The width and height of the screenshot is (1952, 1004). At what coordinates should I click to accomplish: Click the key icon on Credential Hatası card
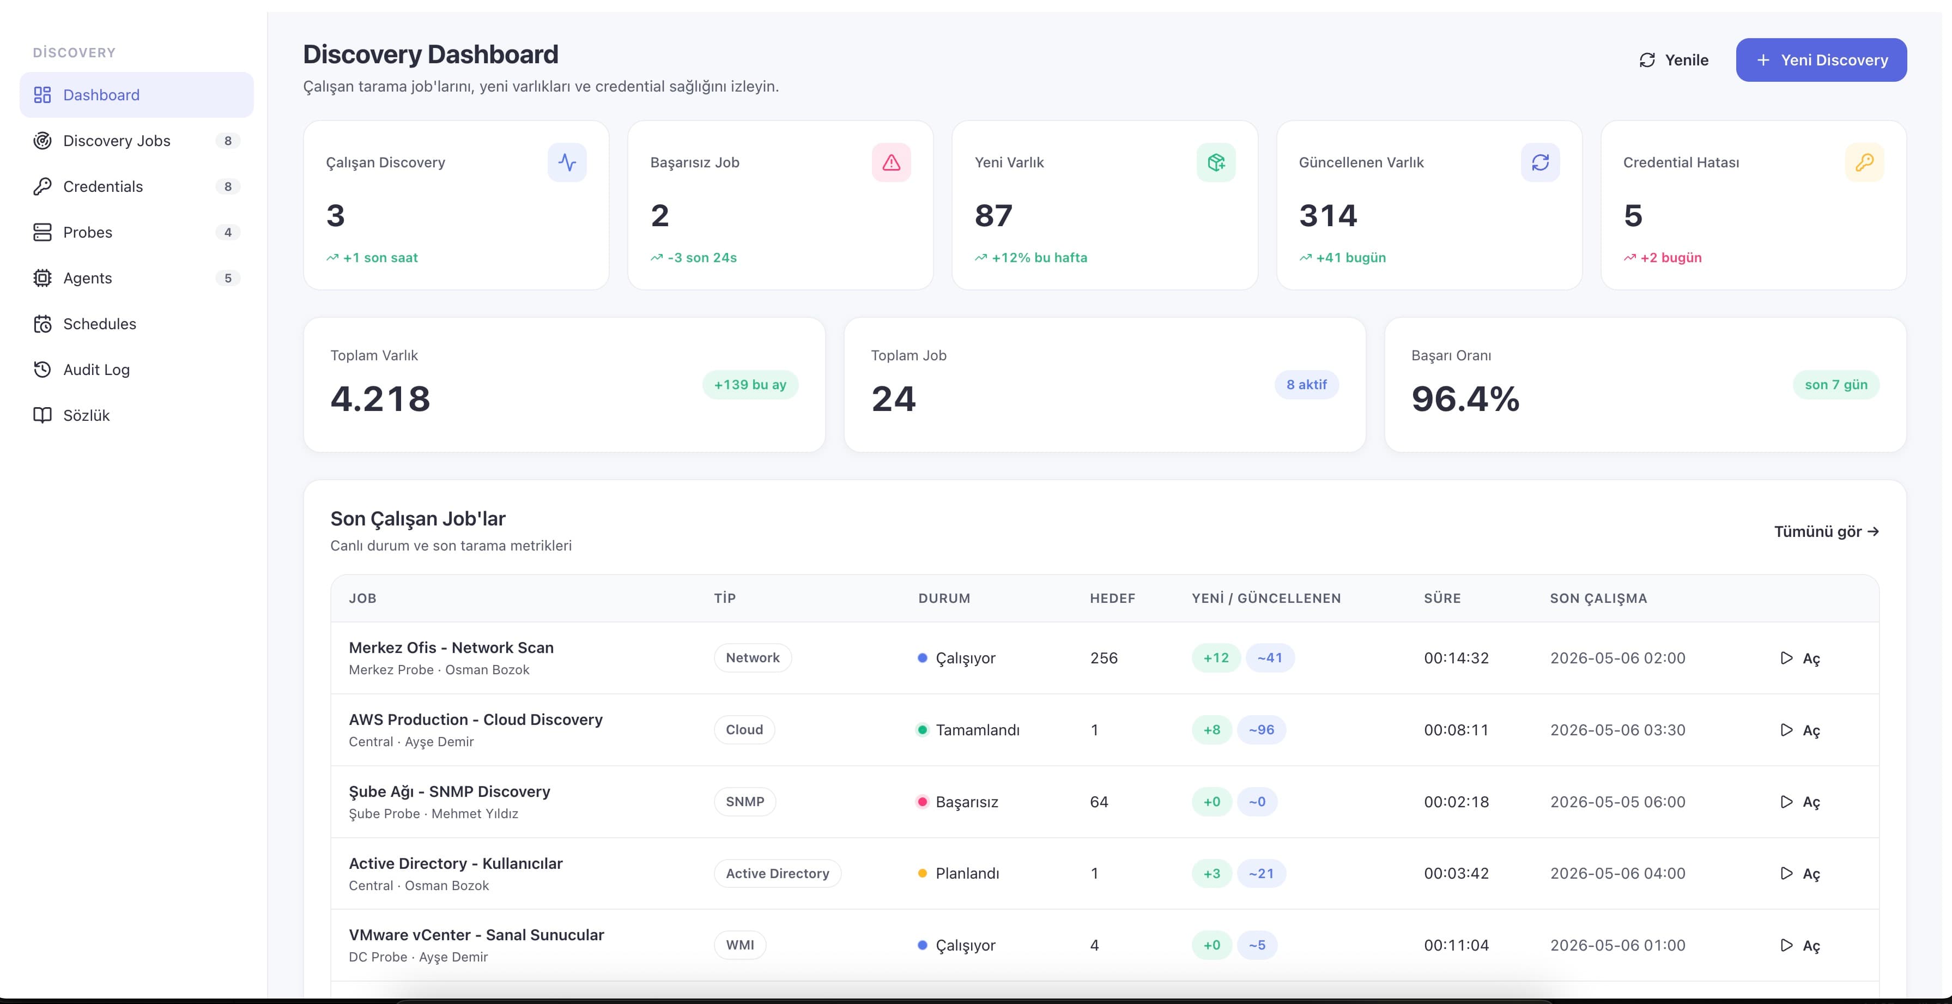click(x=1864, y=162)
